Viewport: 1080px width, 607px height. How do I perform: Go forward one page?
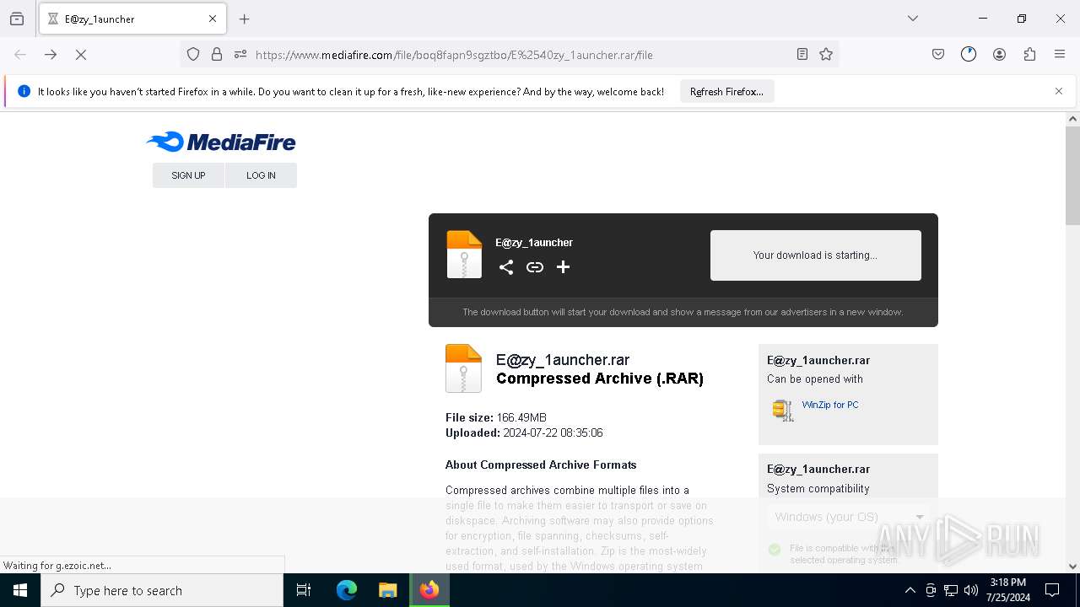51,54
